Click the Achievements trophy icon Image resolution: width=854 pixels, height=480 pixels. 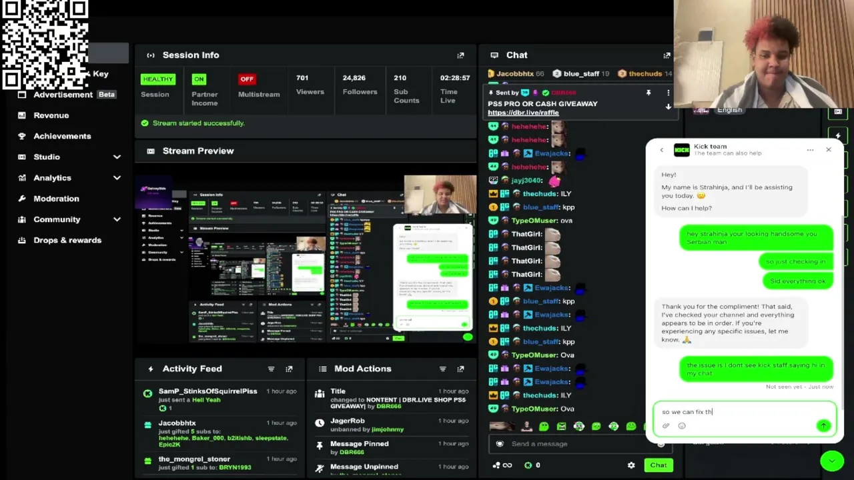click(22, 136)
